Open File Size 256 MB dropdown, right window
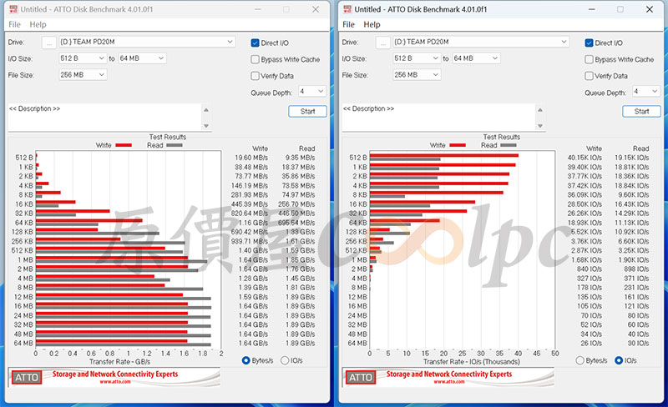The height and width of the screenshot is (407, 668). click(417, 75)
